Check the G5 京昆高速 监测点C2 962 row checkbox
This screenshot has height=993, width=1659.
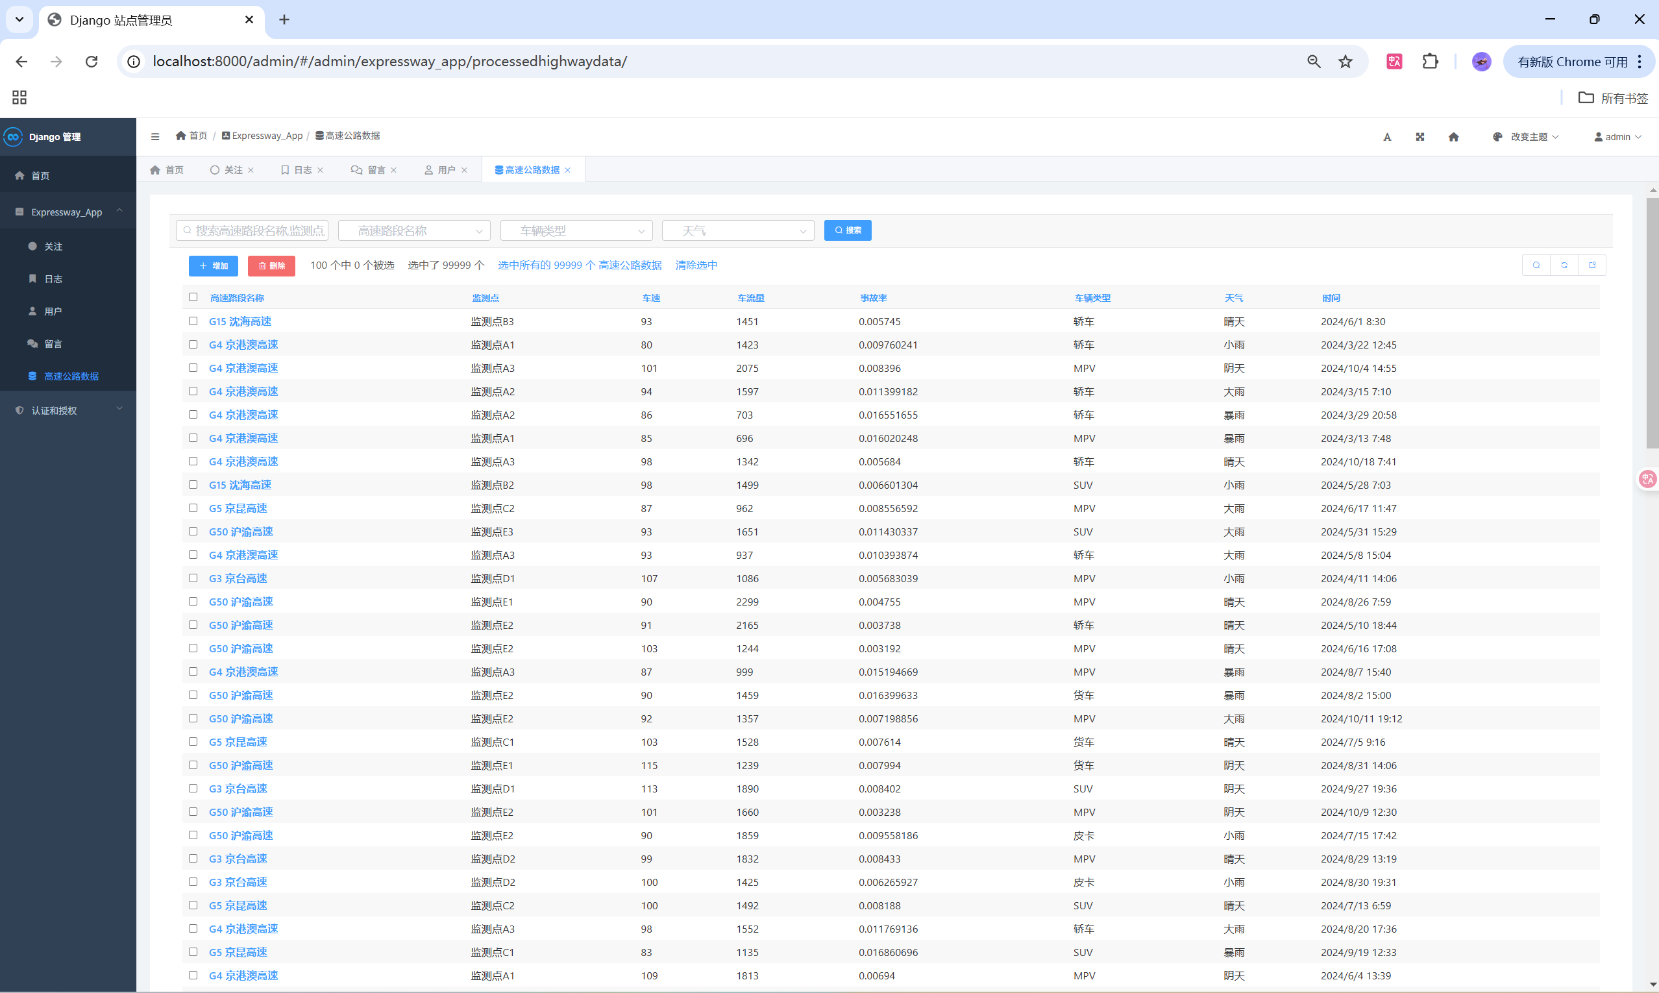(193, 508)
